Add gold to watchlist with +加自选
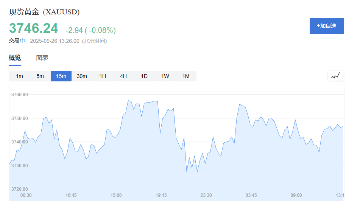 click(x=327, y=26)
